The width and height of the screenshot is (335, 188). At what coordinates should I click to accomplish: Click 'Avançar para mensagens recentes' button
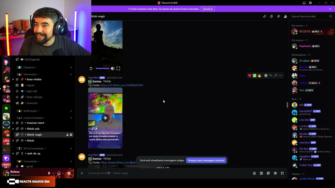[x=206, y=160]
